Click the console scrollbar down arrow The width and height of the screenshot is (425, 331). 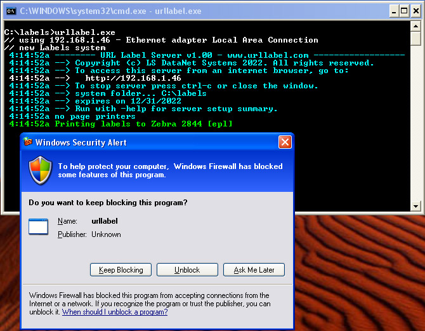tap(415, 206)
